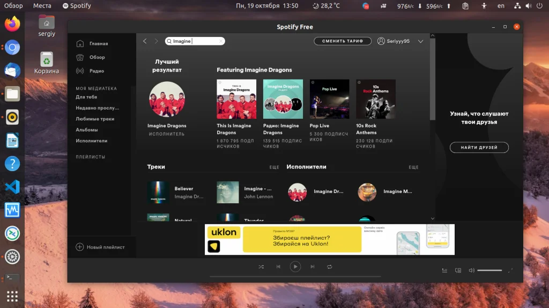Open the Files manager in the dock
The image size is (549, 308).
[x=12, y=94]
